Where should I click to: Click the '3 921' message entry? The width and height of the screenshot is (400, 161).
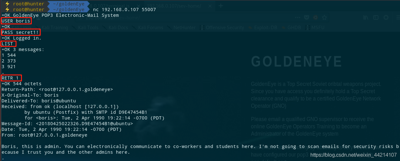tap(9, 67)
